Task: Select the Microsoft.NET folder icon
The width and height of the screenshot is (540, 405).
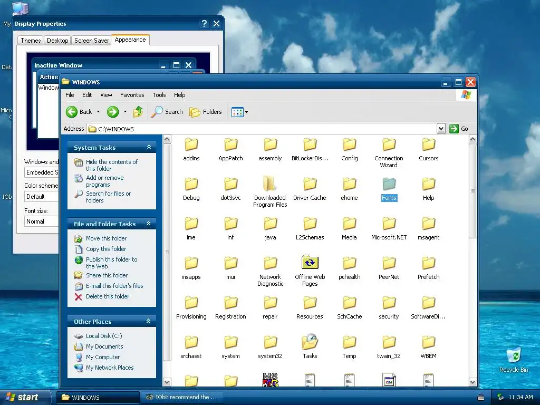Action: [x=389, y=224]
